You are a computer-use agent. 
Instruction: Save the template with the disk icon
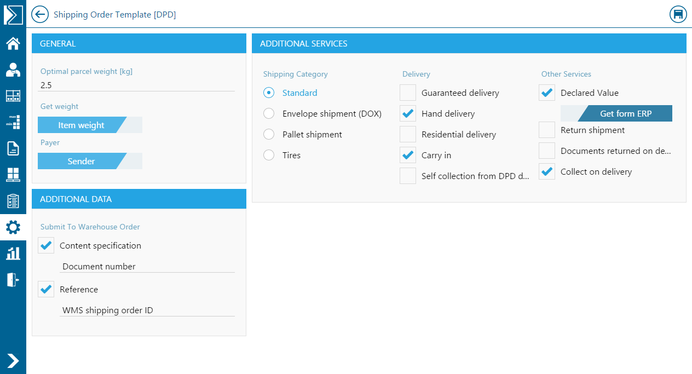pos(678,14)
